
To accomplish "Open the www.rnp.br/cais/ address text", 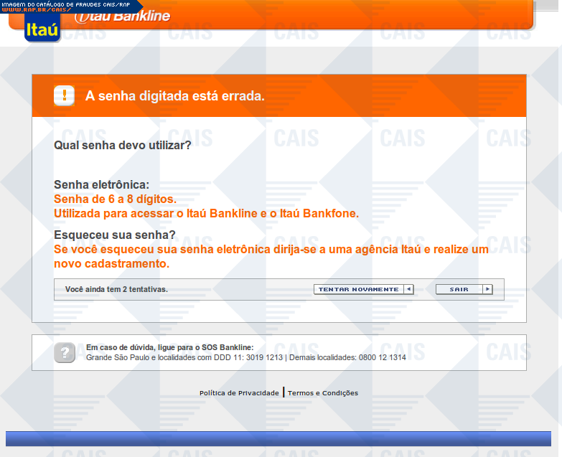I will tap(37, 9).
